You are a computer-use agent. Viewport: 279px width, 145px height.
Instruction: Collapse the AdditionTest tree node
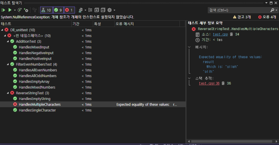8,41
